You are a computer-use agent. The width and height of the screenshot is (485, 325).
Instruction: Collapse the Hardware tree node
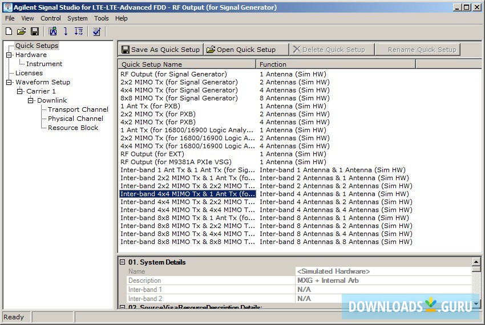[9, 55]
